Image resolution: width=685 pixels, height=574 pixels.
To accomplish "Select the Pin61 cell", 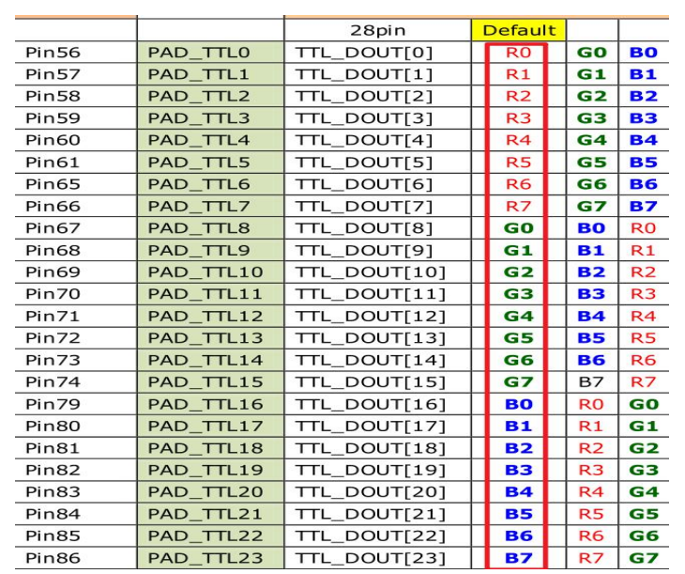I will (76, 163).
